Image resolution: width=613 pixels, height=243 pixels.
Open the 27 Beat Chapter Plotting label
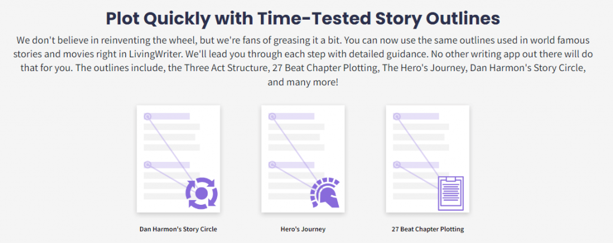(427, 229)
